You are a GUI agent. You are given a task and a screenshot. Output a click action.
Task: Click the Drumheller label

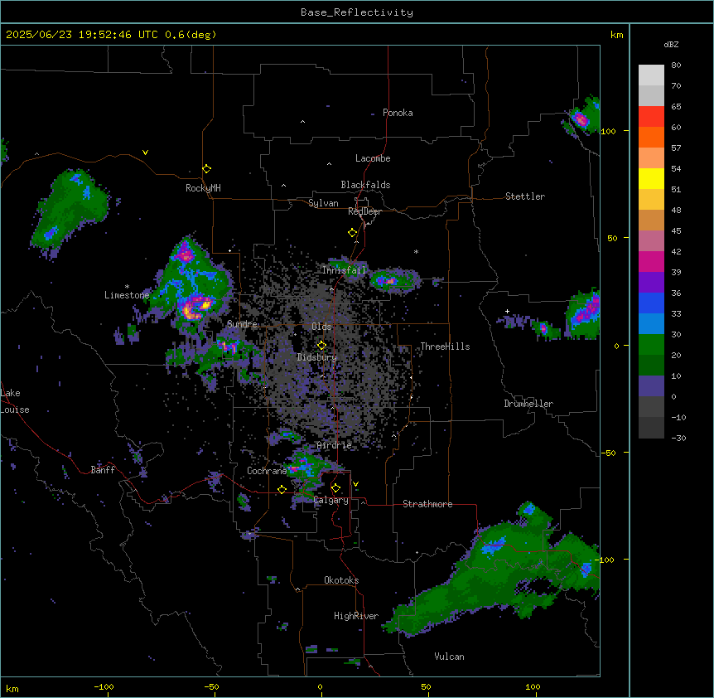[x=528, y=404]
